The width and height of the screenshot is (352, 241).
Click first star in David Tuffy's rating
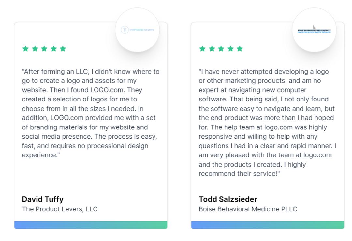pyautogui.click(x=26, y=48)
